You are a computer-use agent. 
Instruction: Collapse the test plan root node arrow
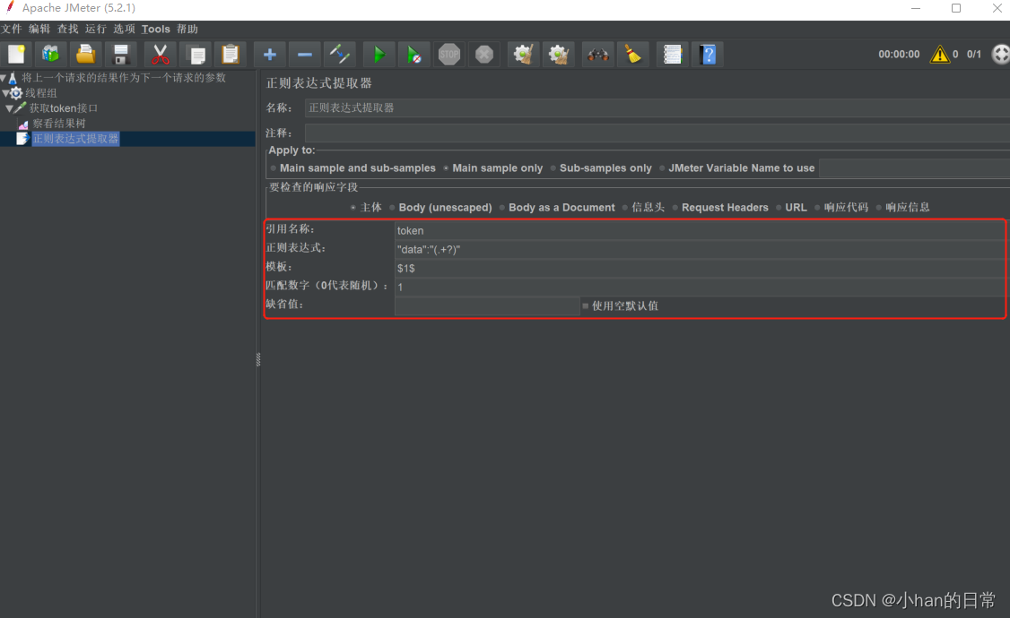pyautogui.click(x=4, y=78)
